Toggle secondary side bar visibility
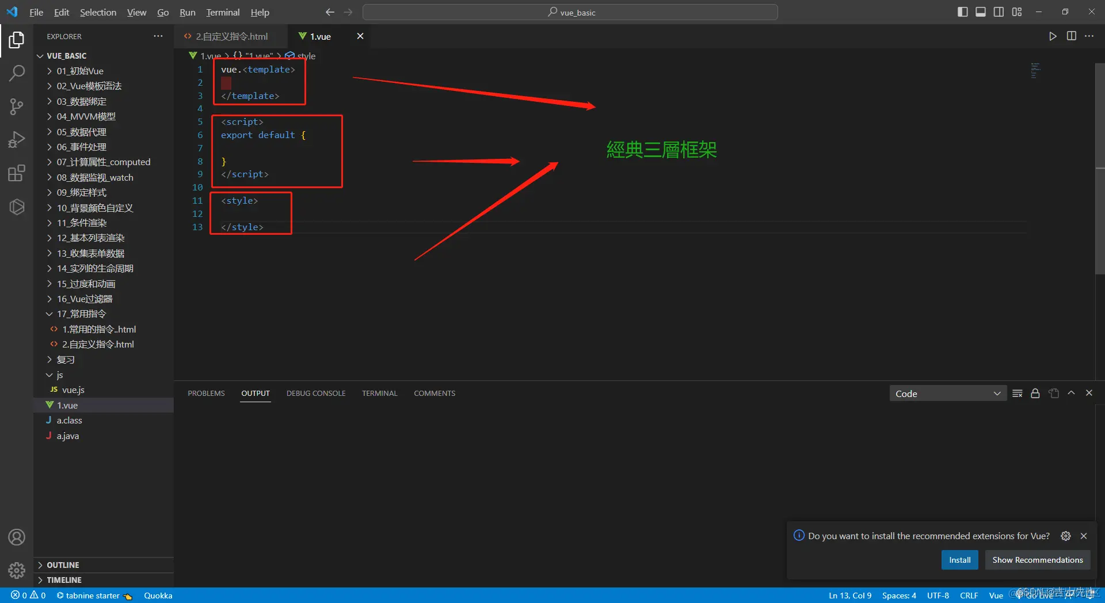This screenshot has height=603, width=1105. [x=999, y=12]
